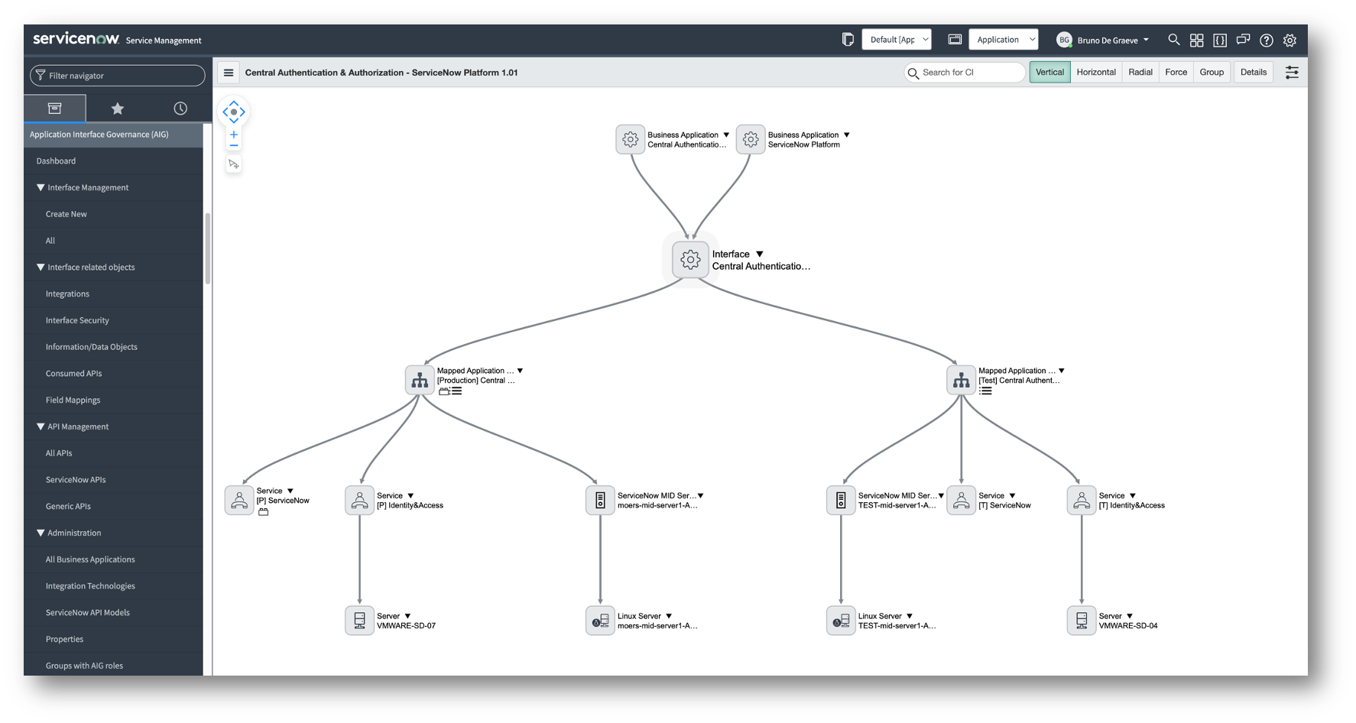Expand the [Production] Central Mapped Application node menu

point(520,370)
